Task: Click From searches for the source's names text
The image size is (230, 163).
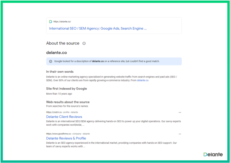Action: pos(67,106)
